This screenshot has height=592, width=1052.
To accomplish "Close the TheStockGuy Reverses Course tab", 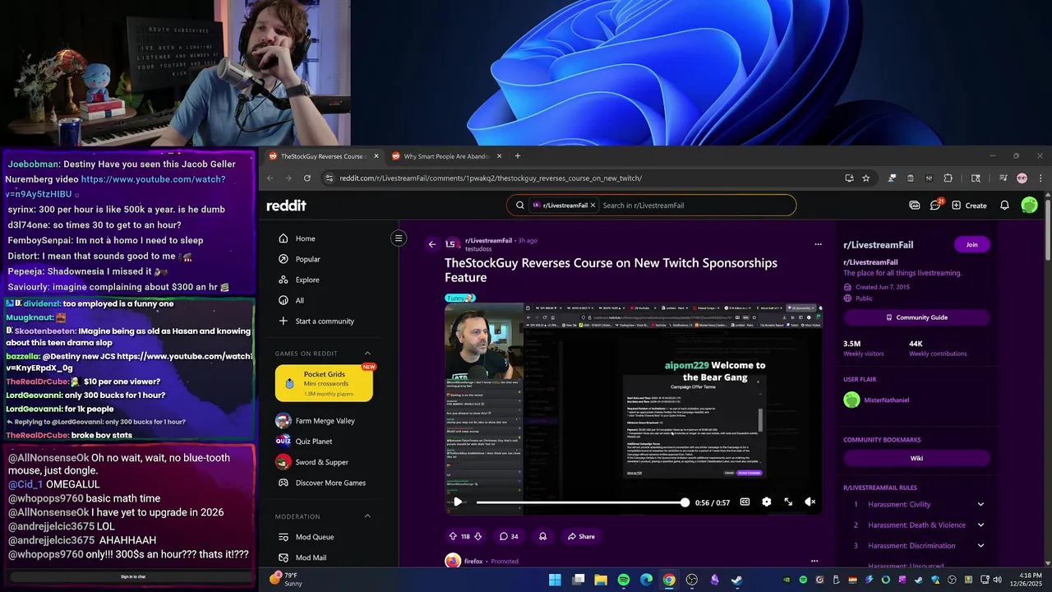I will (x=376, y=156).
